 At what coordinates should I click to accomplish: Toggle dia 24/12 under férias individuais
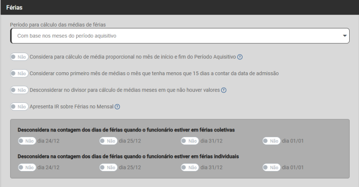point(27,167)
